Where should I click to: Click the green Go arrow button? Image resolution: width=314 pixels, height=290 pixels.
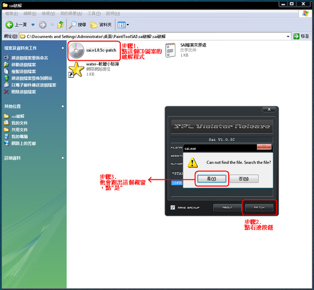point(296,36)
